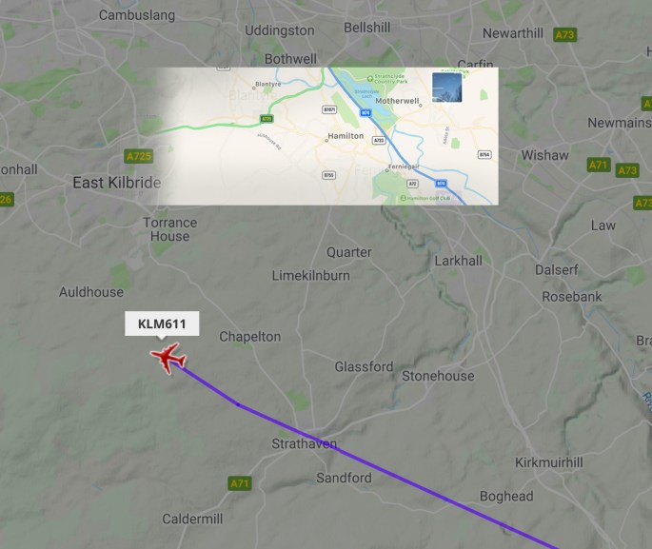
Task: Click the Hamilton town label on inset map
Action: coord(346,136)
